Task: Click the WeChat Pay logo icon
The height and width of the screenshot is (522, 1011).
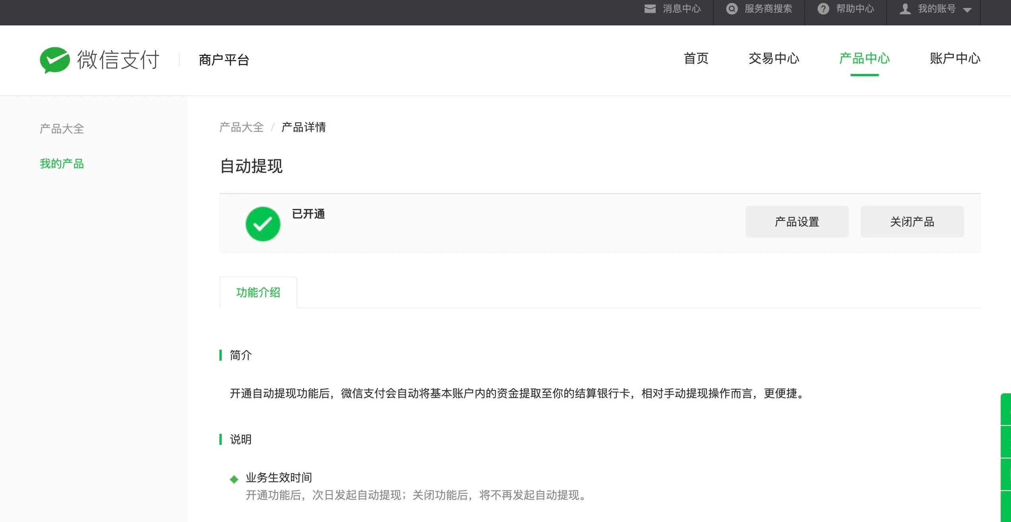Action: [55, 60]
